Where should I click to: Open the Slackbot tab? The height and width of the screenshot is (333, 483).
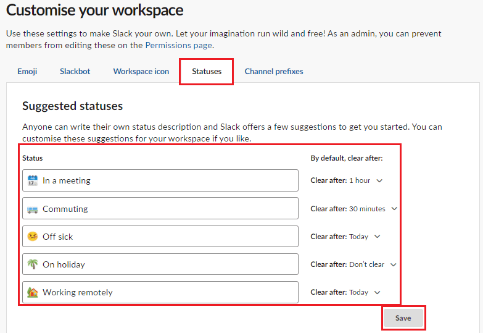click(x=75, y=72)
